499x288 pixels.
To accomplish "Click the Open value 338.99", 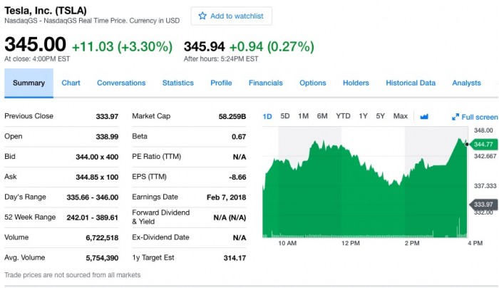I will (107, 137).
